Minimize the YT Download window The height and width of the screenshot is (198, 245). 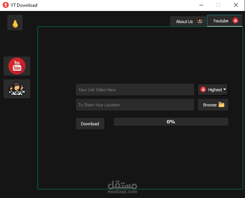tap(201, 5)
